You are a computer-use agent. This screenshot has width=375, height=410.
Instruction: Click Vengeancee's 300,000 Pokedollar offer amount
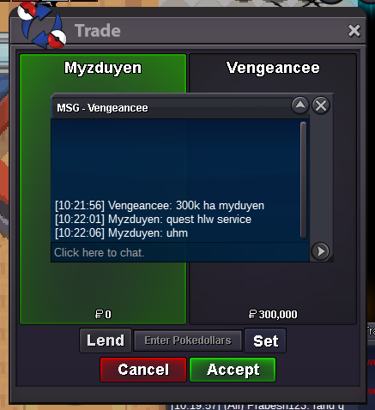(273, 315)
